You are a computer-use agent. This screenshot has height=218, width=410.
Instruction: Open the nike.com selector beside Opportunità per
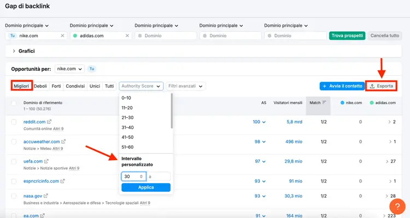[69, 69]
